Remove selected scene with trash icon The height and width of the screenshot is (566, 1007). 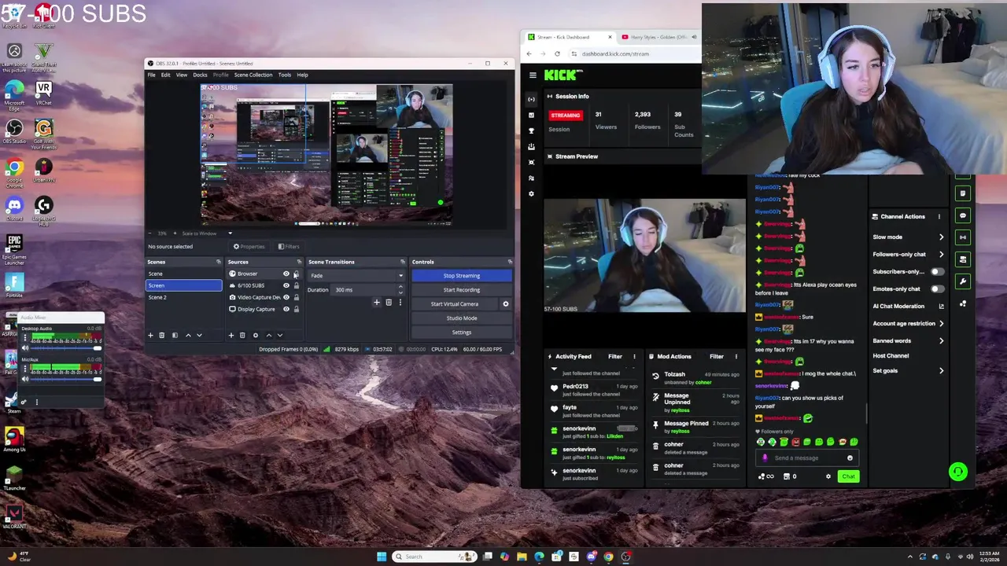pyautogui.click(x=162, y=336)
